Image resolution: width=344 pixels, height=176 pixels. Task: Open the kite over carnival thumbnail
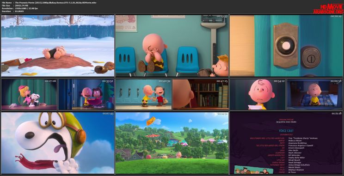tap(172, 143)
